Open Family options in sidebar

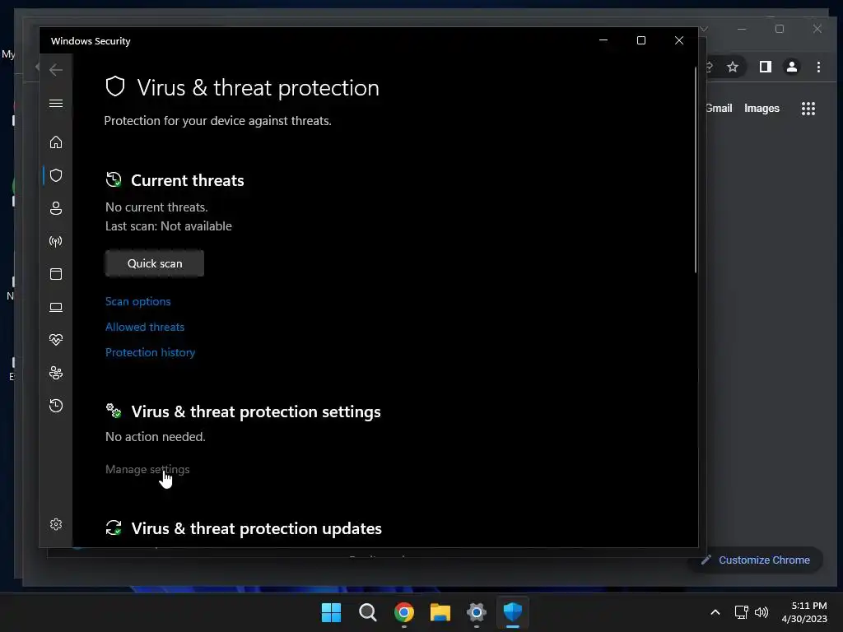click(56, 373)
